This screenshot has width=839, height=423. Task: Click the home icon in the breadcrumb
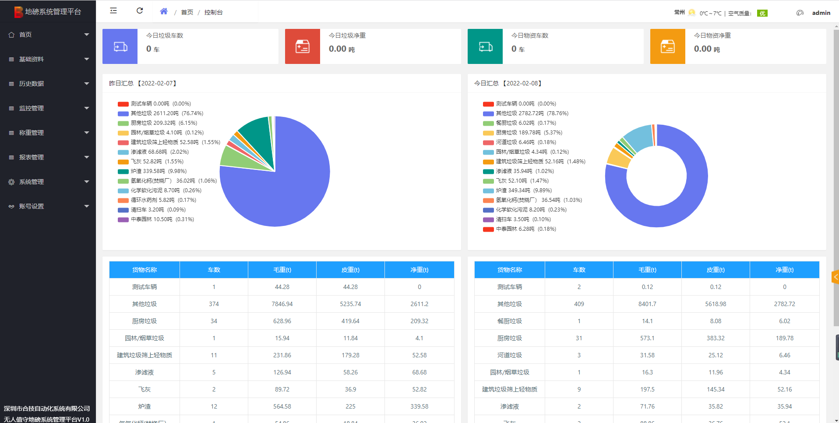tap(164, 11)
